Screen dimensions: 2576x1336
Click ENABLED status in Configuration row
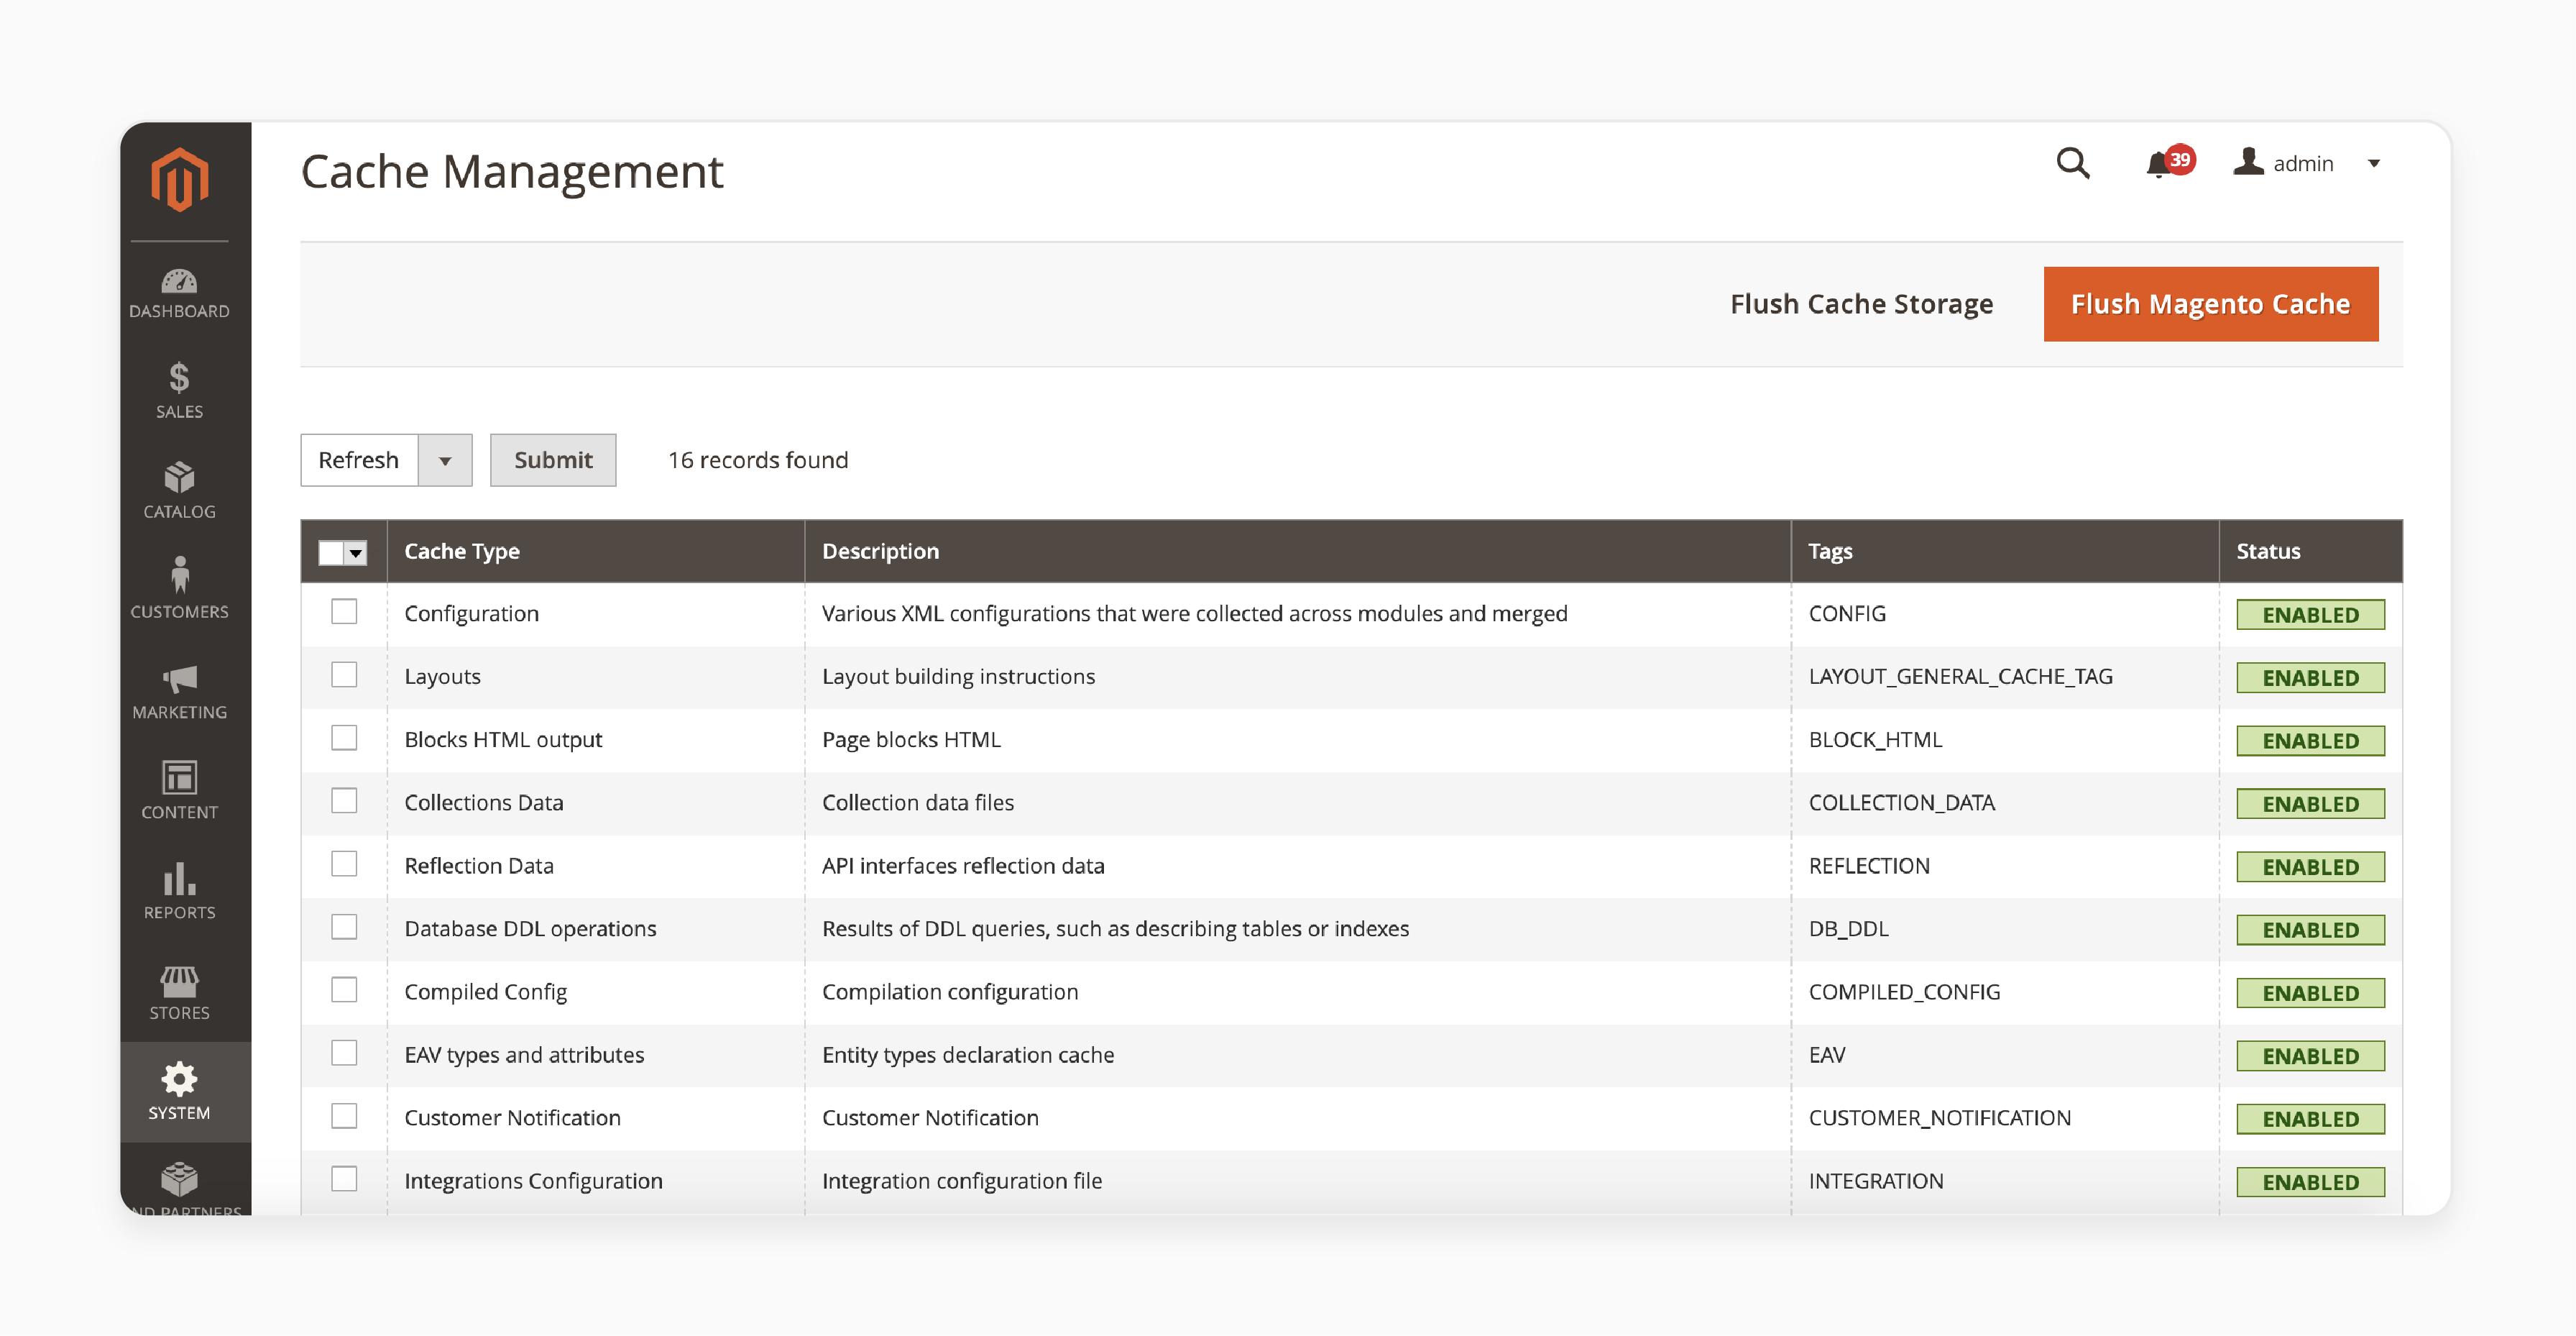tap(2310, 615)
